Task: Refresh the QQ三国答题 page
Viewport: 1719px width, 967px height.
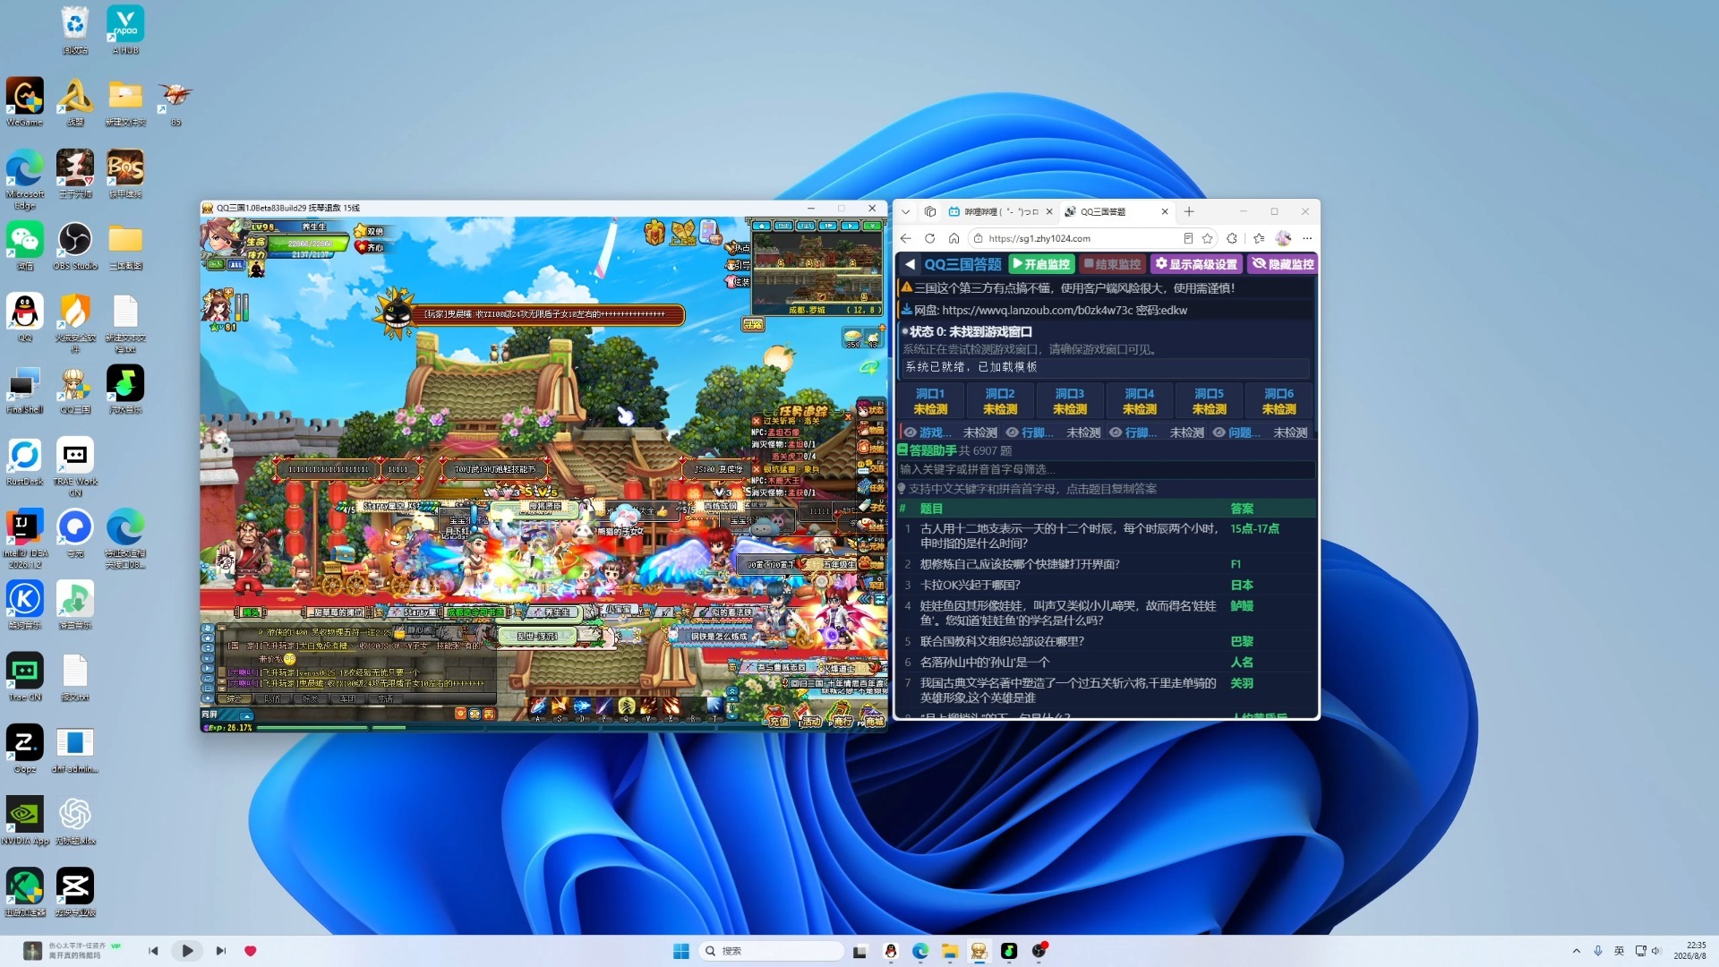Action: click(930, 238)
